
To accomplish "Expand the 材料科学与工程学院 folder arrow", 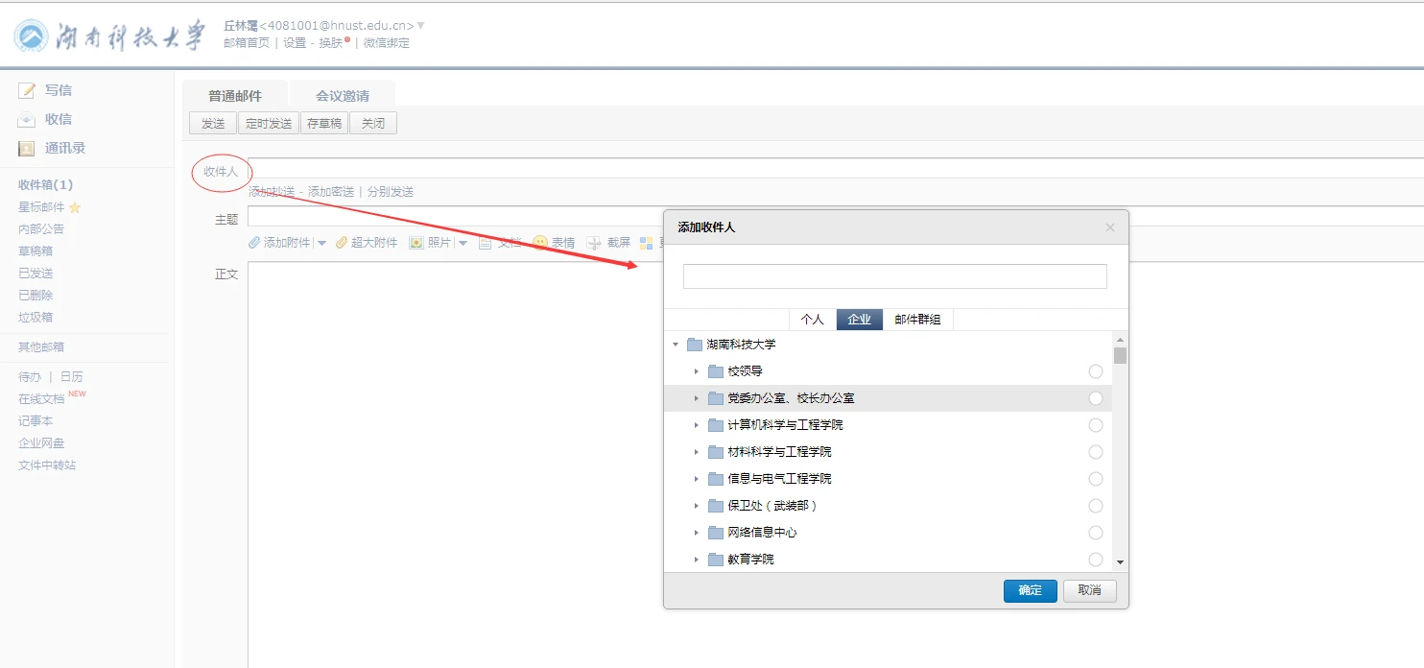I will [697, 452].
